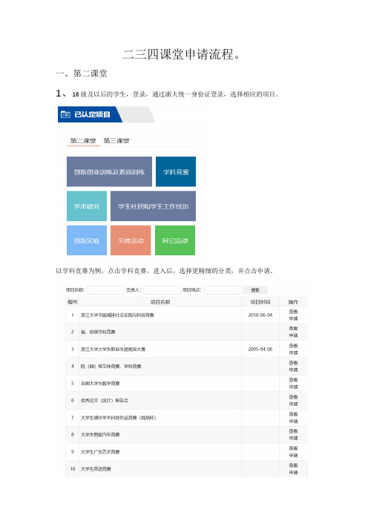368x521 pixels.
Task: Open the 学术研究 tile
Action: [87, 206]
